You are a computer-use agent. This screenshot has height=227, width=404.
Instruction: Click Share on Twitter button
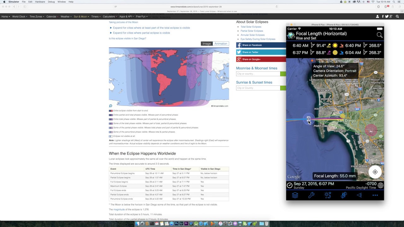[261, 52]
